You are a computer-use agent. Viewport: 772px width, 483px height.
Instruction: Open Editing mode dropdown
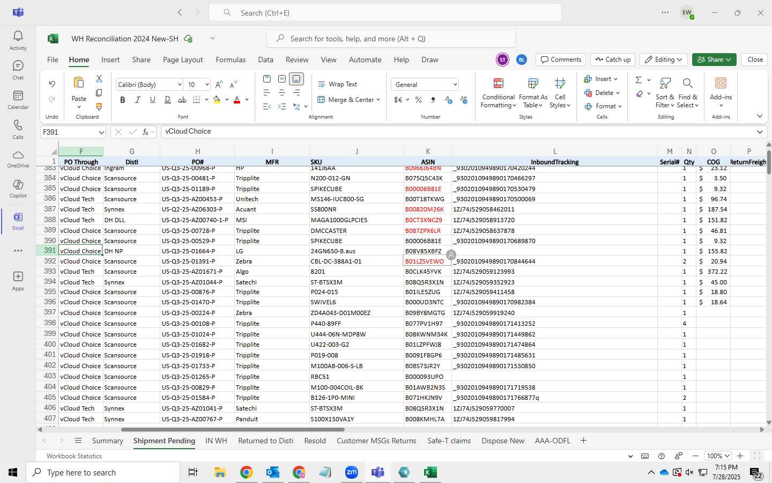click(664, 60)
